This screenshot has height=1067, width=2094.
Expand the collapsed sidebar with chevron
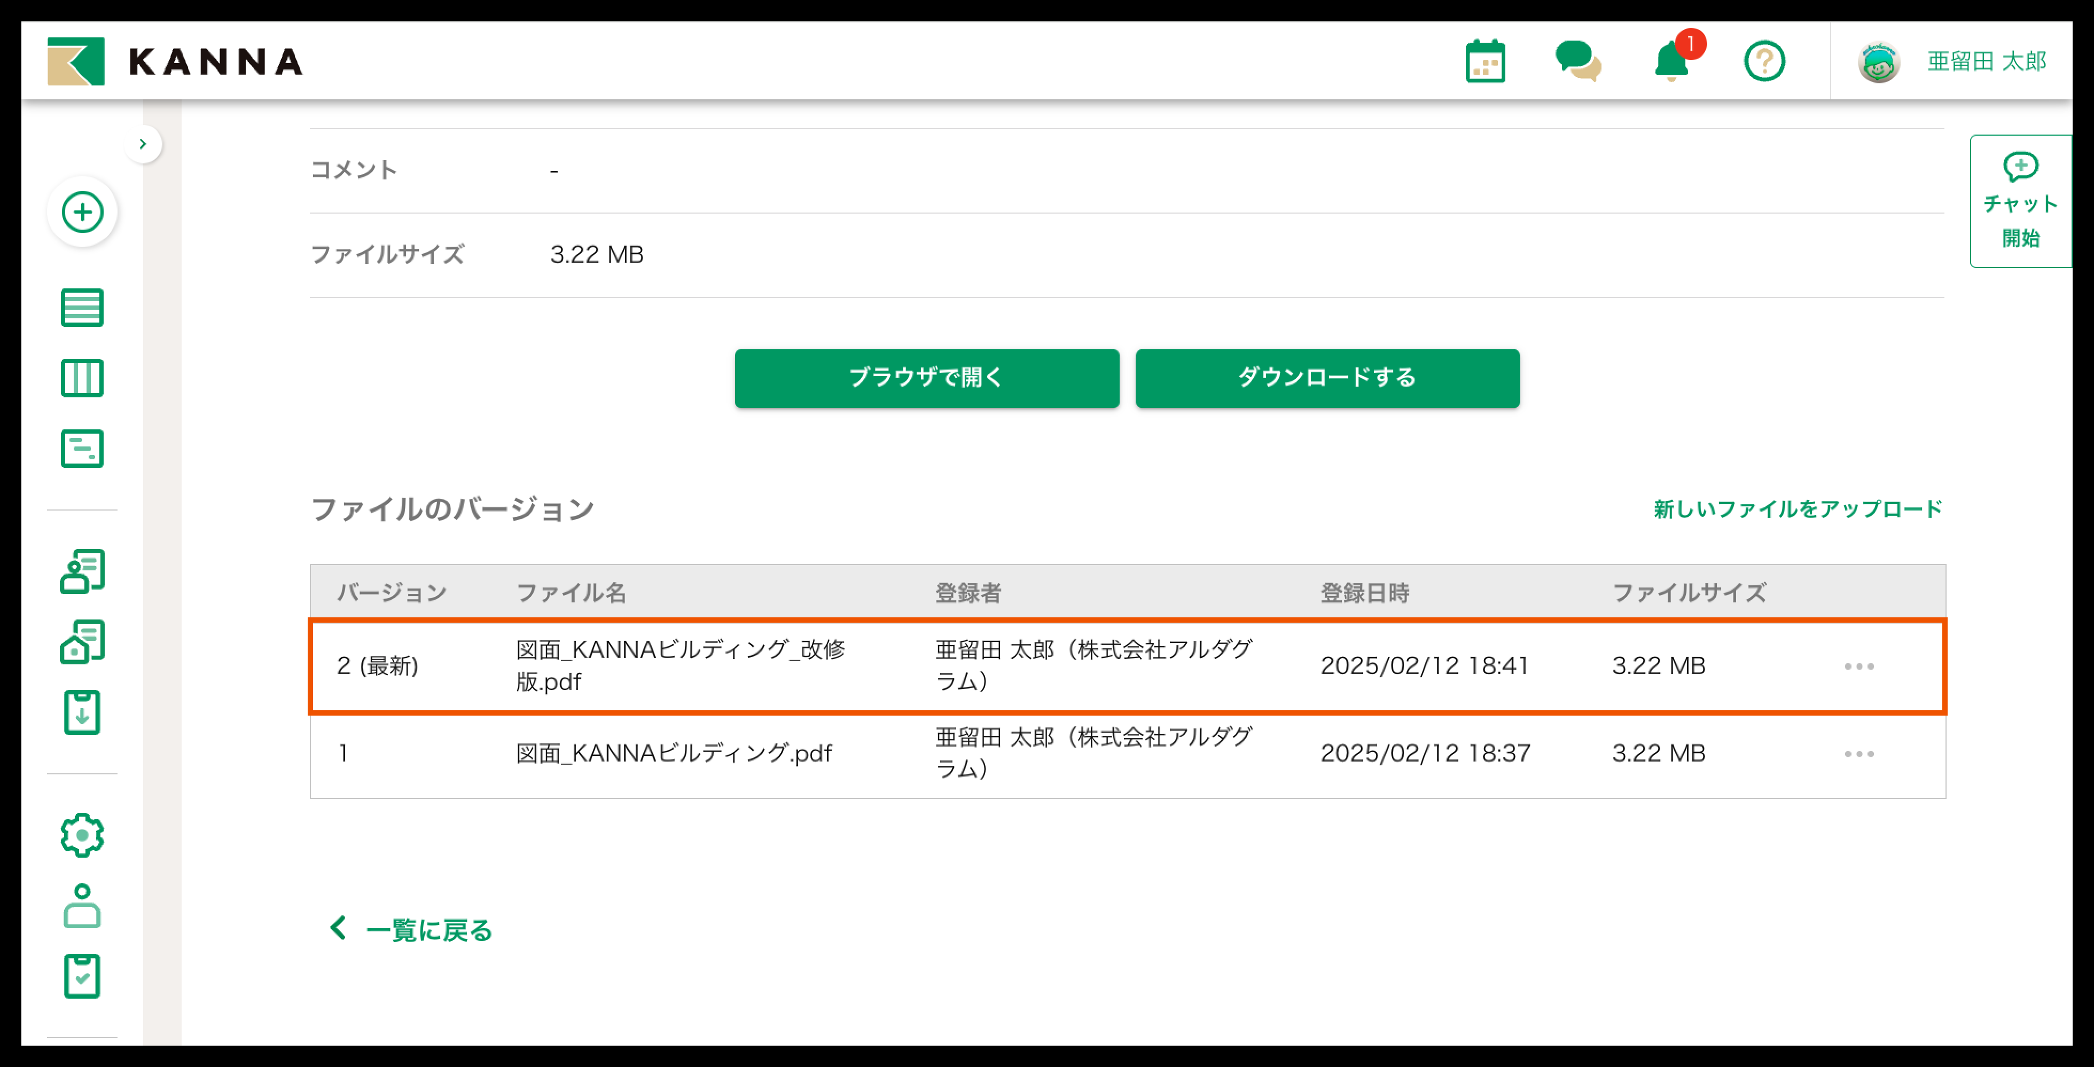click(143, 144)
